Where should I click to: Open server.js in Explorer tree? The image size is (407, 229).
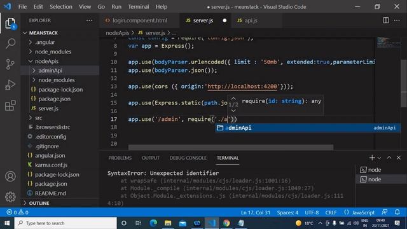[48, 108]
